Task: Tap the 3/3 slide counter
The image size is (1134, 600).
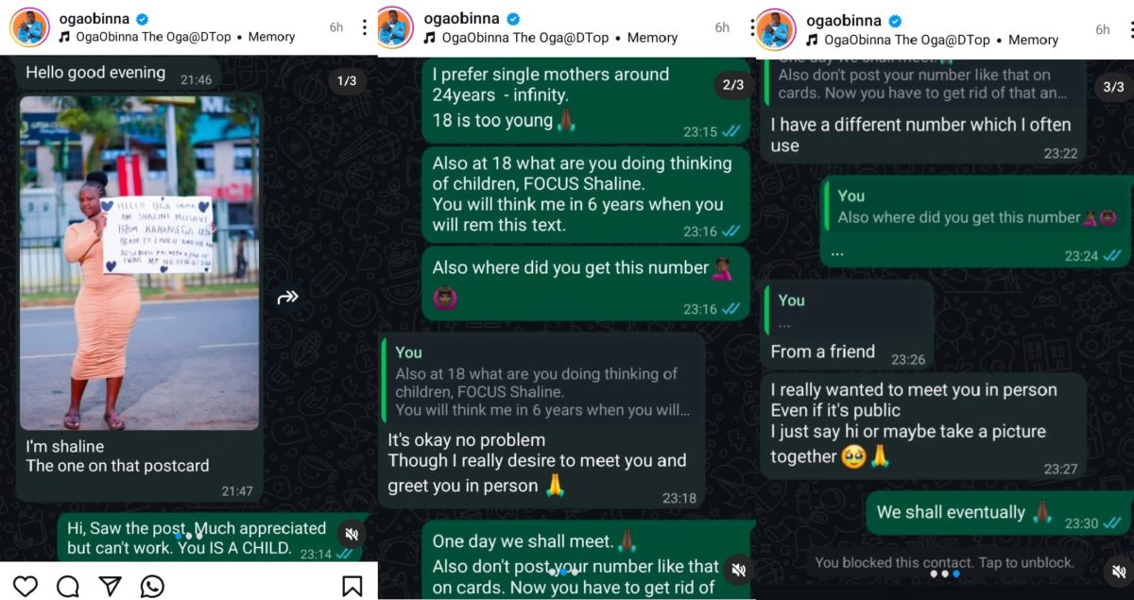Action: tap(1113, 87)
